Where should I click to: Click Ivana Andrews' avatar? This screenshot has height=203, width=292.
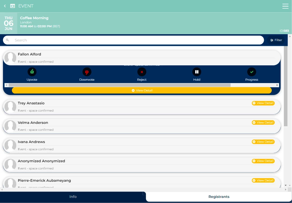(x=10, y=145)
